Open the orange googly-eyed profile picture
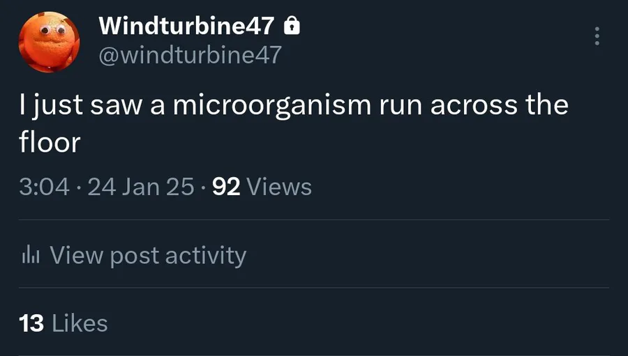 47,41
